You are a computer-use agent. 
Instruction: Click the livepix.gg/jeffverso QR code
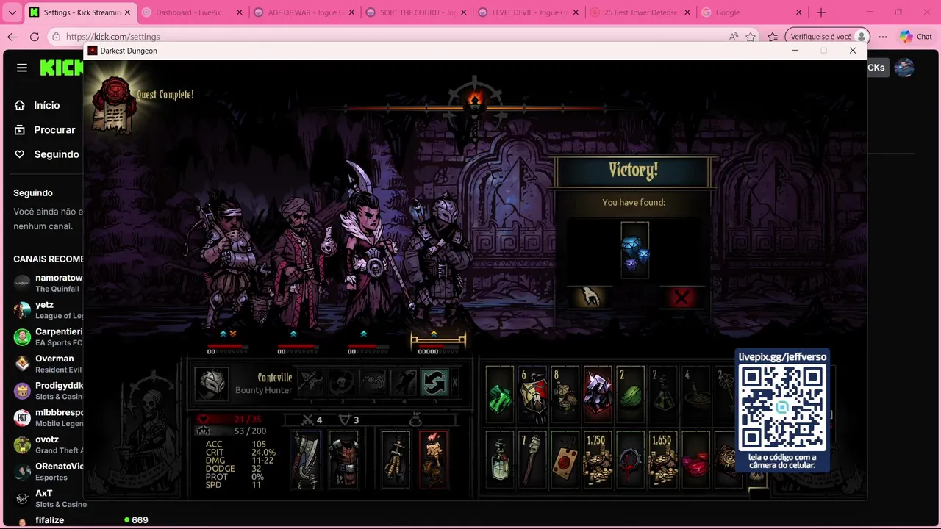point(782,409)
